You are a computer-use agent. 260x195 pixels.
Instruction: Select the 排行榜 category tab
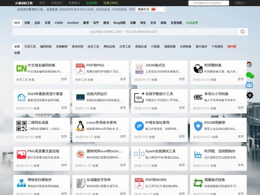pos(232,46)
